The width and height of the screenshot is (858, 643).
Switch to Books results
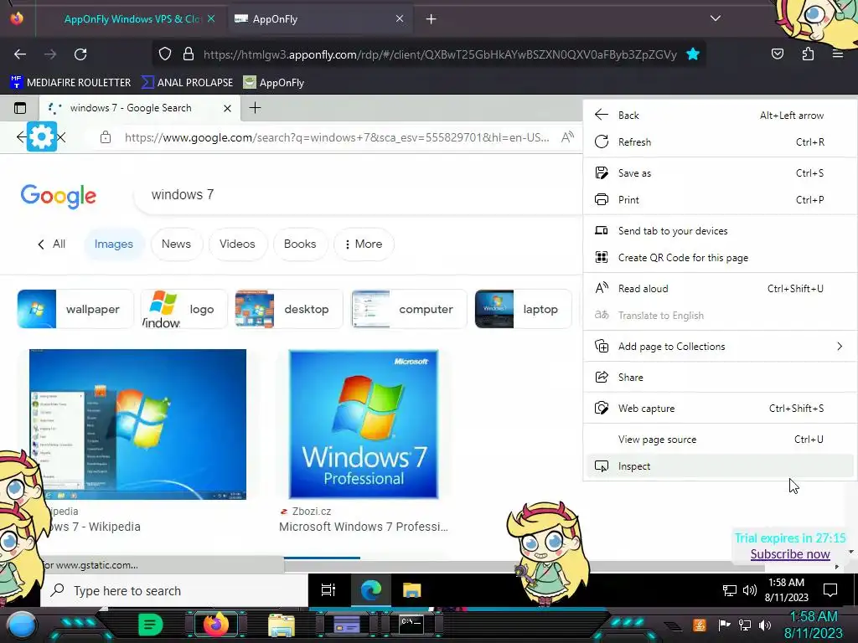point(300,244)
